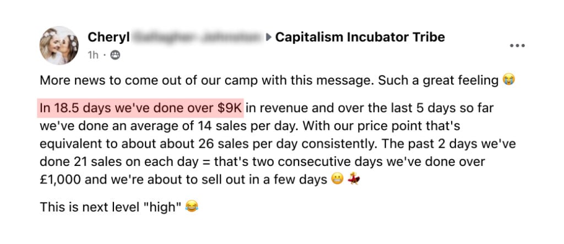Open Cheryl's profile via her name
564x244 pixels.
[109, 37]
